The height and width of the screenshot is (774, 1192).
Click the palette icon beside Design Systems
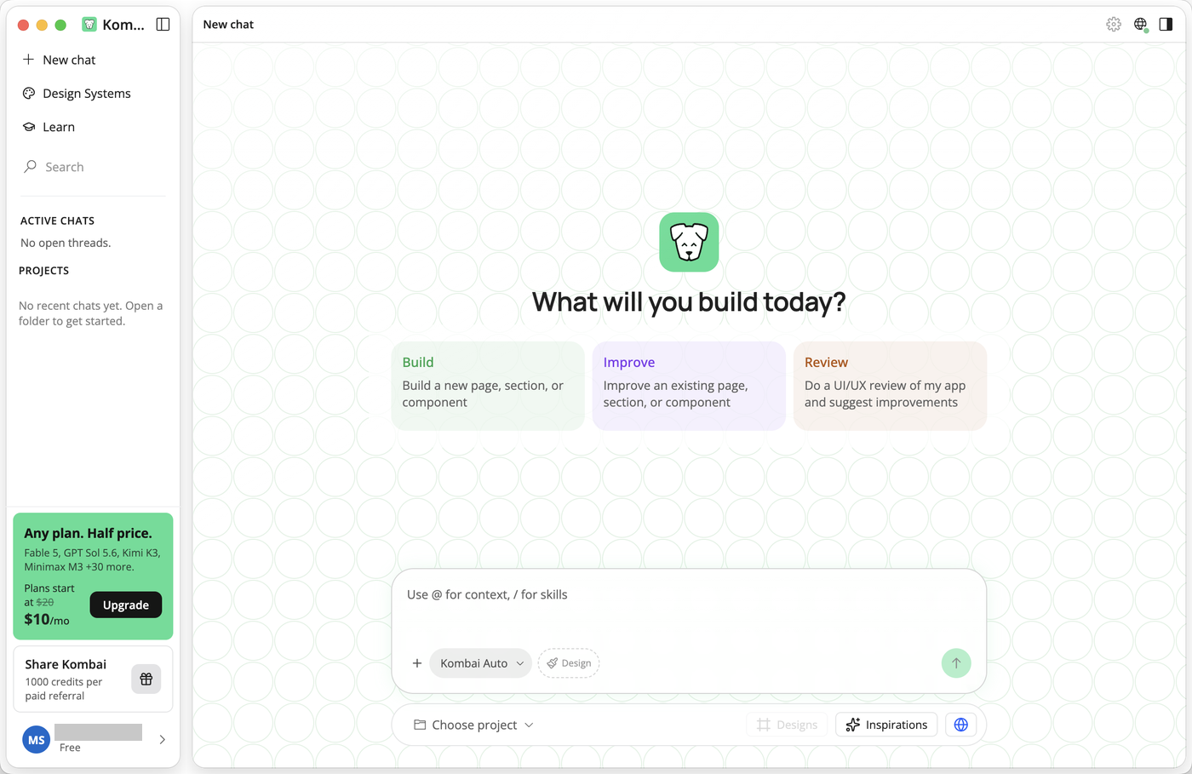click(x=29, y=94)
